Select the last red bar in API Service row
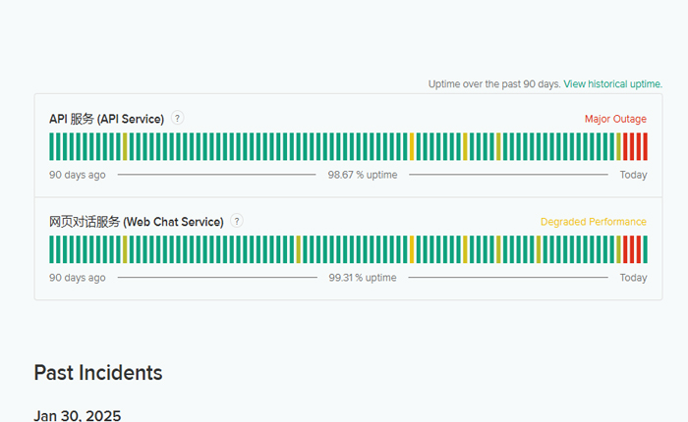The height and width of the screenshot is (422, 688). (645, 146)
